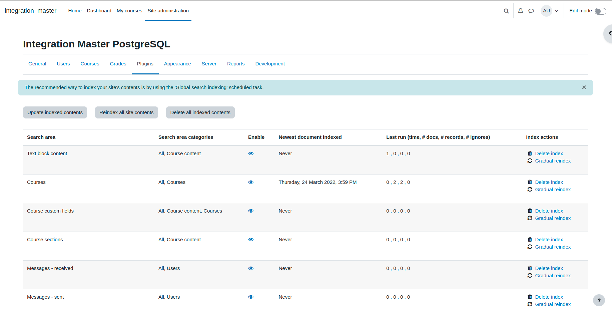Click Reindex all site contents button
This screenshot has width=612, height=316.
(x=126, y=112)
